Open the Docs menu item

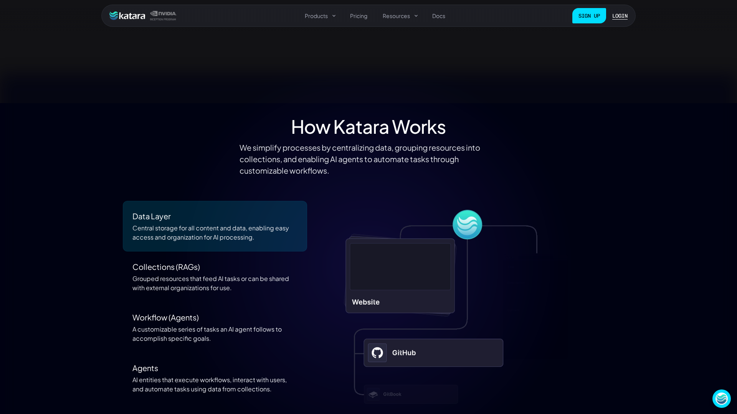click(438, 16)
